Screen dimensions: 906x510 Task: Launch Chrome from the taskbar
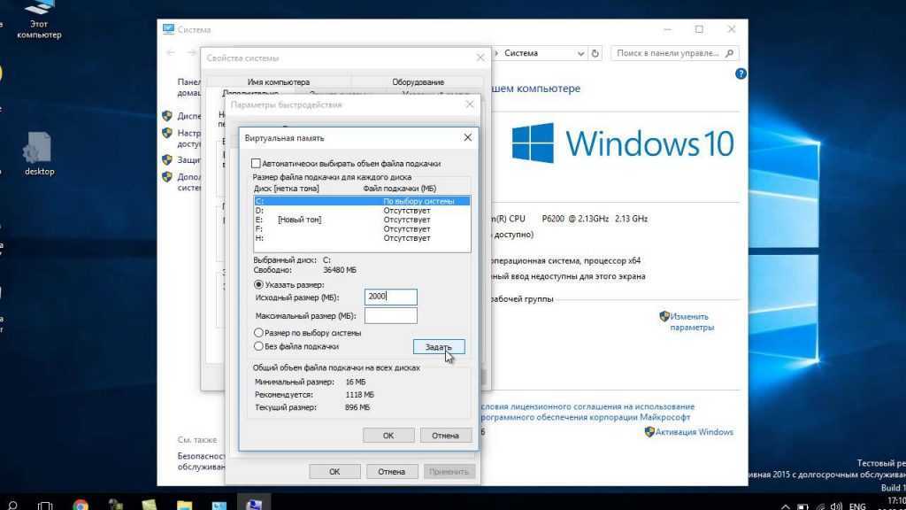coord(81,506)
